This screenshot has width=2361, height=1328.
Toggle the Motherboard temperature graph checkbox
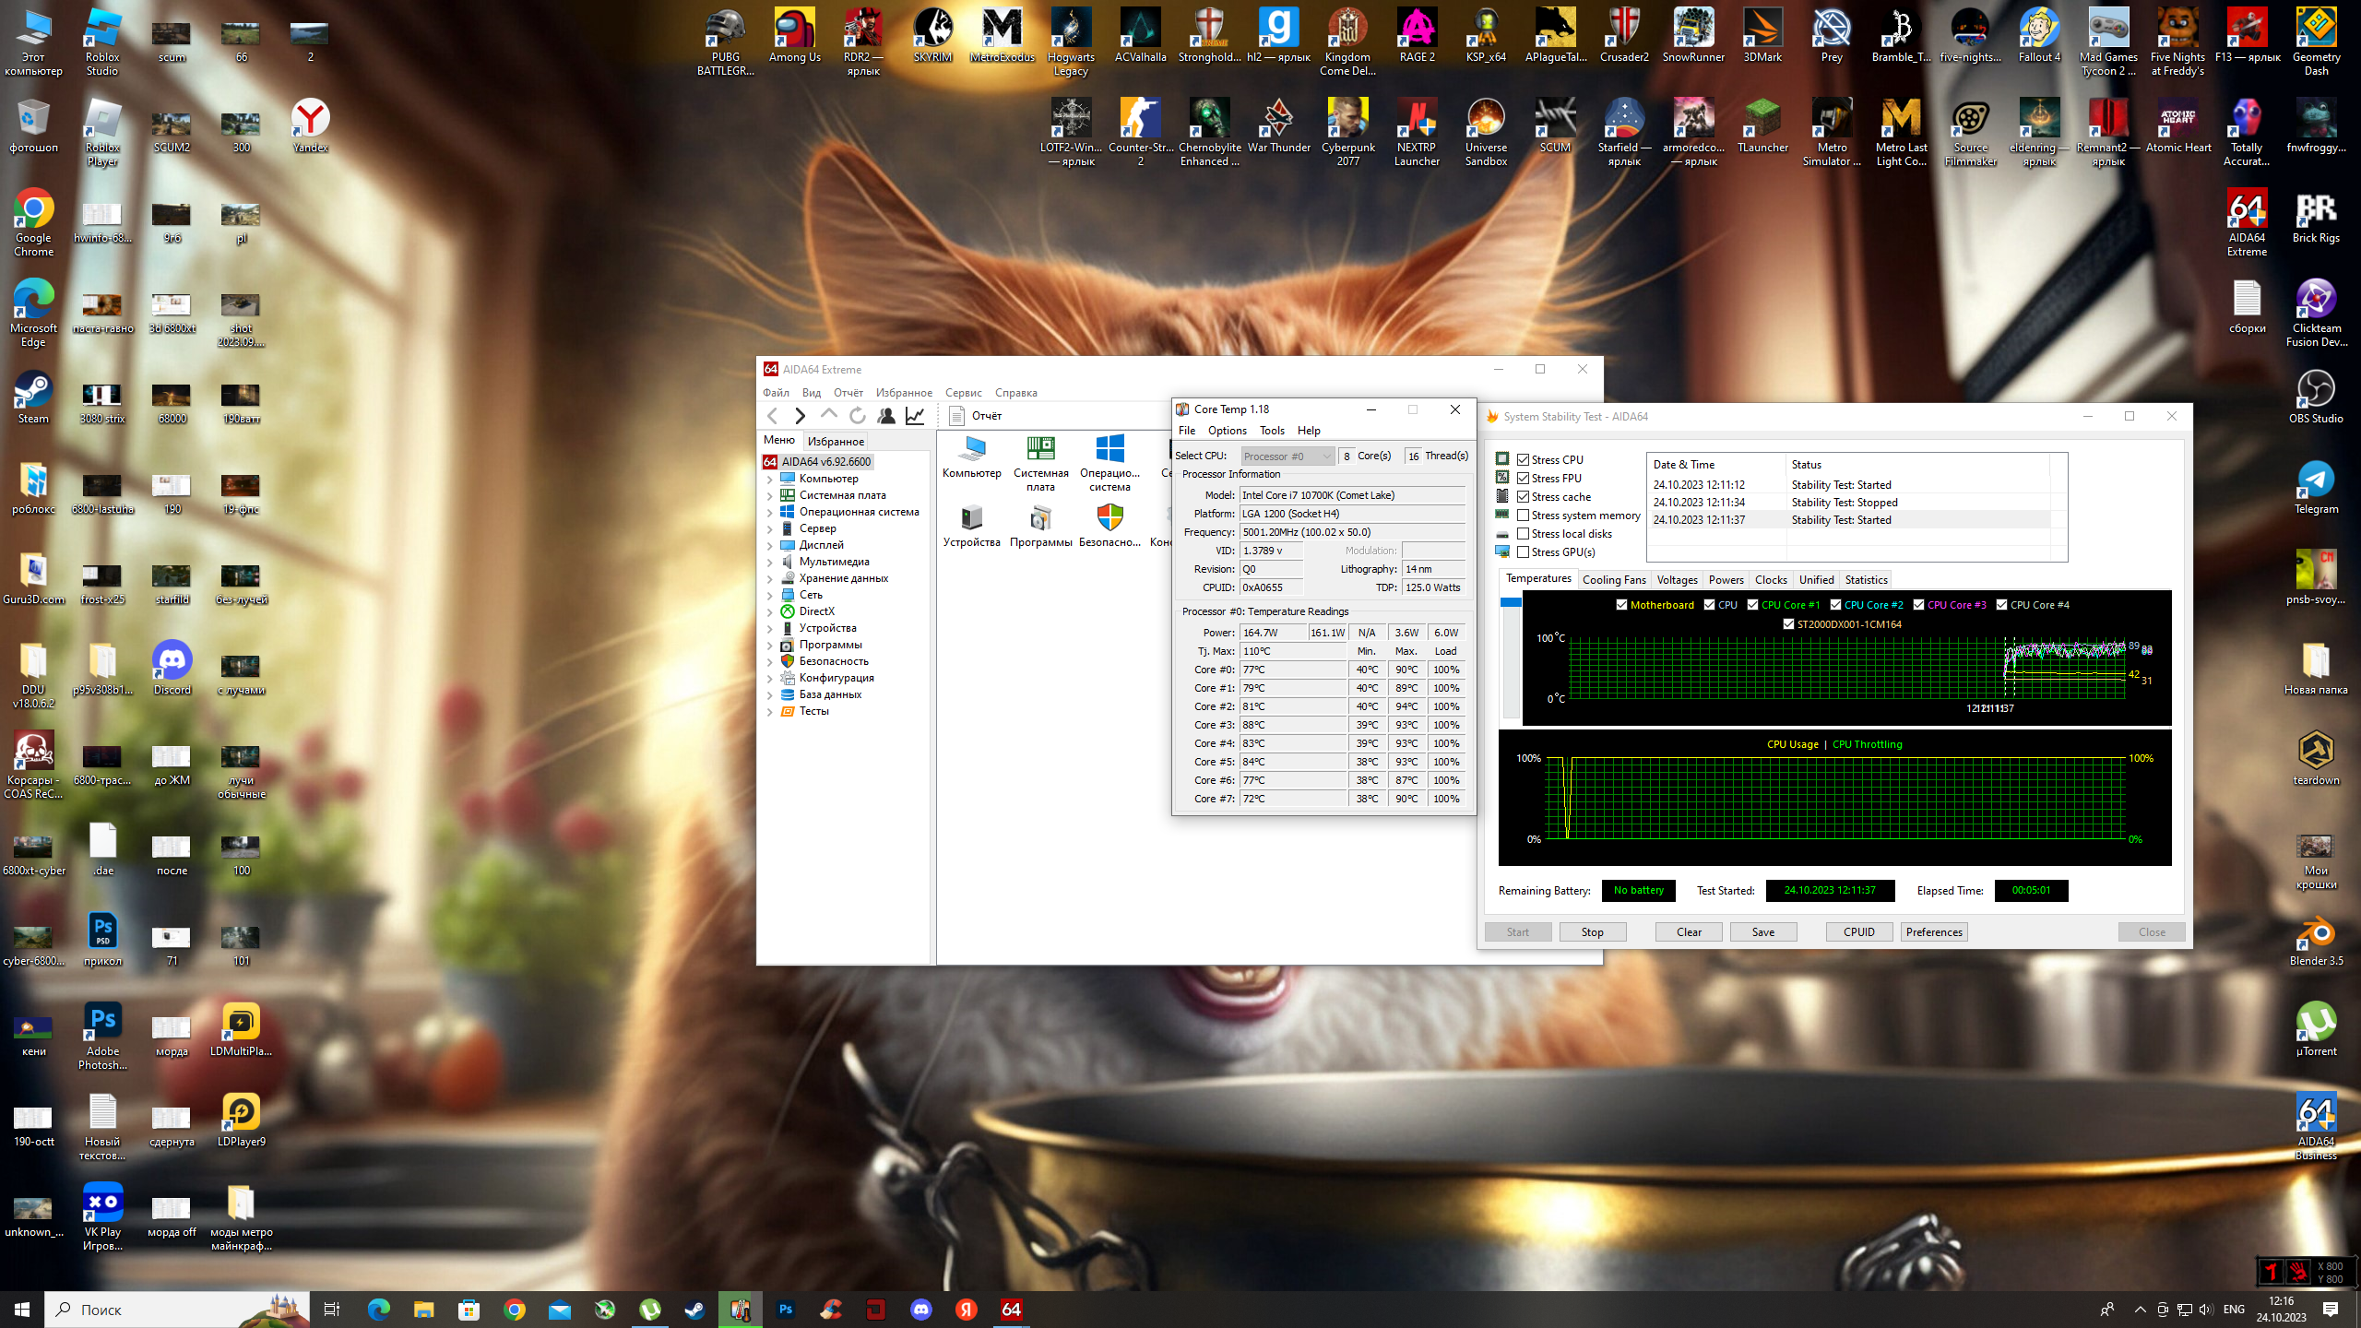pos(1621,605)
